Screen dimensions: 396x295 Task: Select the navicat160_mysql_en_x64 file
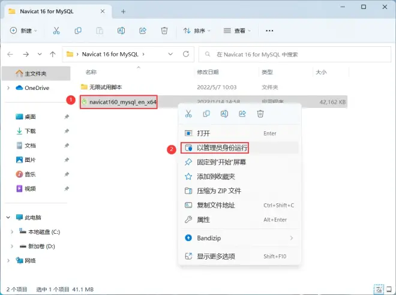pyautogui.click(x=119, y=102)
